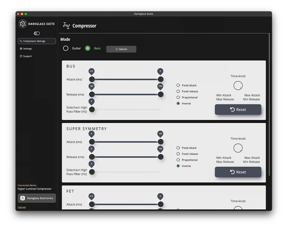Click the BUS Attack 0.4 value marker
The height and width of the screenshot is (229, 287).
pos(92,72)
